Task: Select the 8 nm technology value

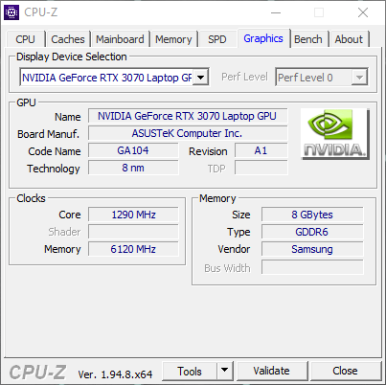Action: (133, 168)
